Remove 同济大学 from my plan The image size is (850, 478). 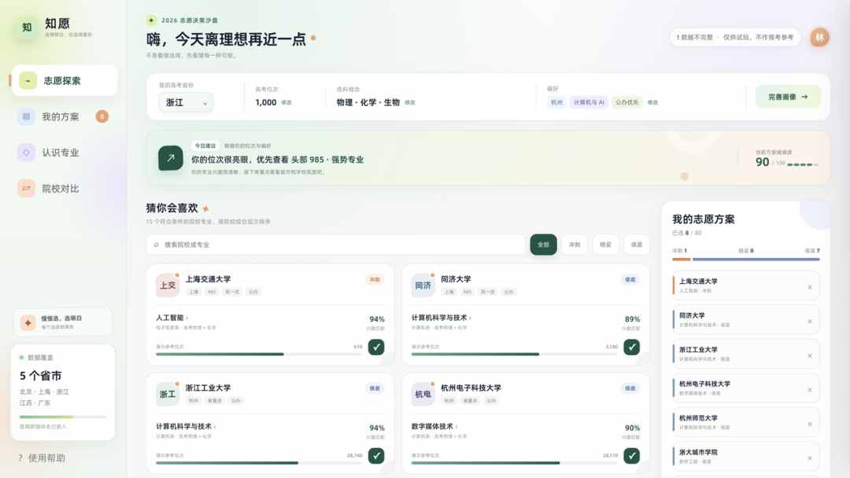coord(810,322)
